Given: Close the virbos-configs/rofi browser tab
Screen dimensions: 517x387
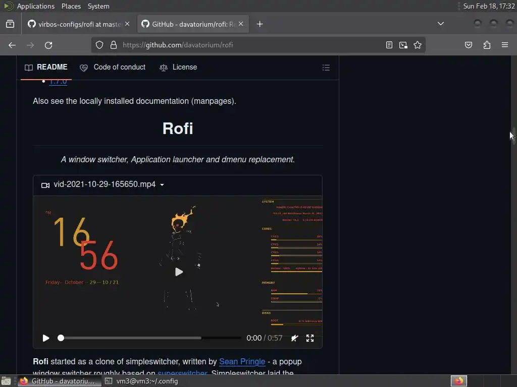Looking at the screenshot, I should [x=127, y=24].
